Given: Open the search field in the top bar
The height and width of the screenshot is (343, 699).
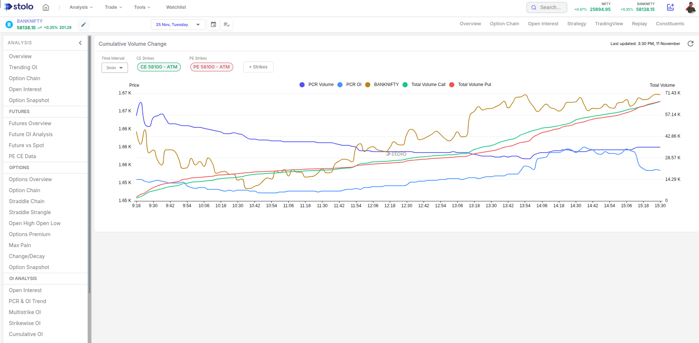Looking at the screenshot, I should point(546,7).
